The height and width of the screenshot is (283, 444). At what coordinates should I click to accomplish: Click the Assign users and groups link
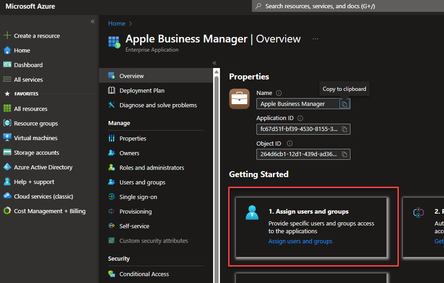point(300,241)
